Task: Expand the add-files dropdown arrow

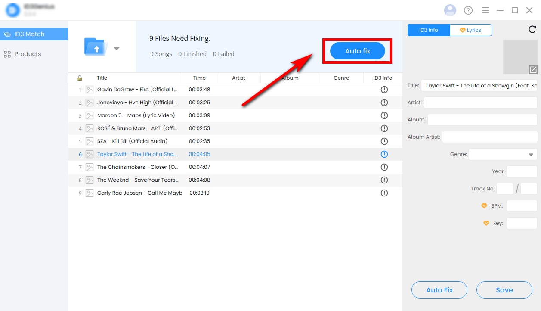Action: tap(117, 48)
